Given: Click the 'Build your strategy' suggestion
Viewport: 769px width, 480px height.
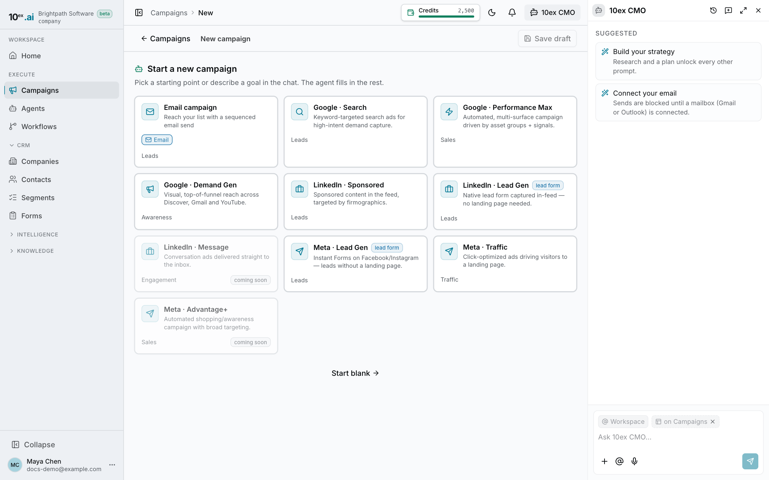Looking at the screenshot, I should [x=678, y=61].
